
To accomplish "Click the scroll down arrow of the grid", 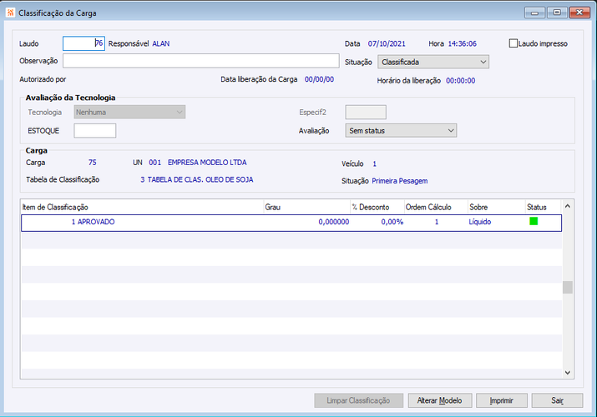I will pos(567,373).
